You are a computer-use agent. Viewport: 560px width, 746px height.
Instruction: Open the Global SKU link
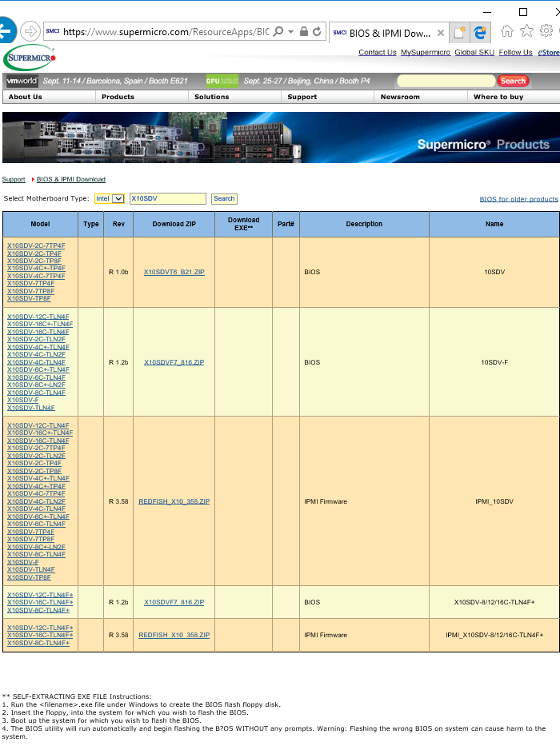[474, 52]
